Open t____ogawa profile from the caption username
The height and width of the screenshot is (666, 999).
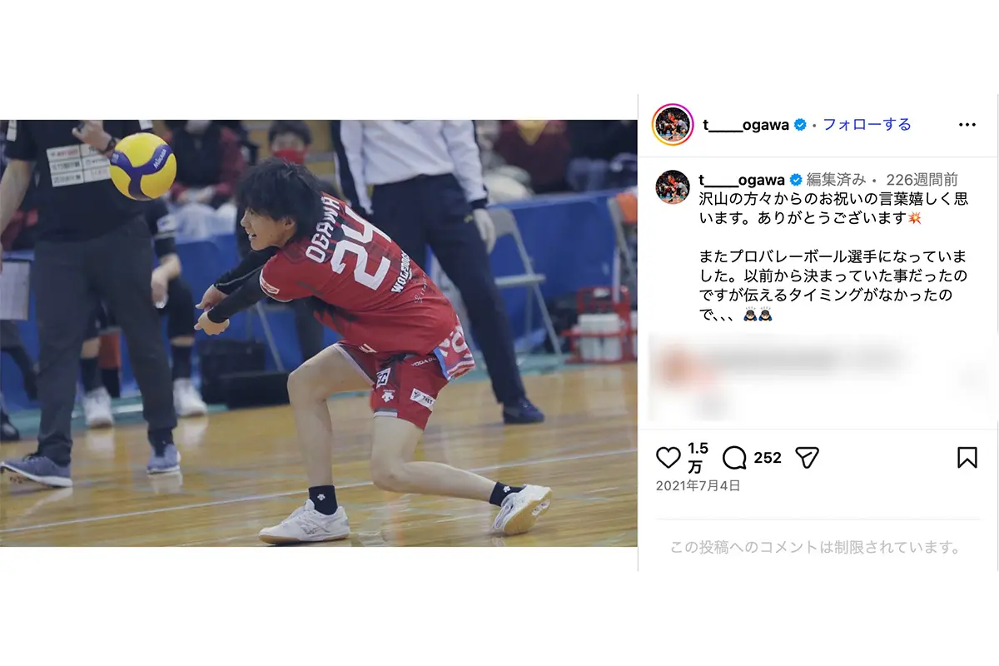(x=743, y=180)
